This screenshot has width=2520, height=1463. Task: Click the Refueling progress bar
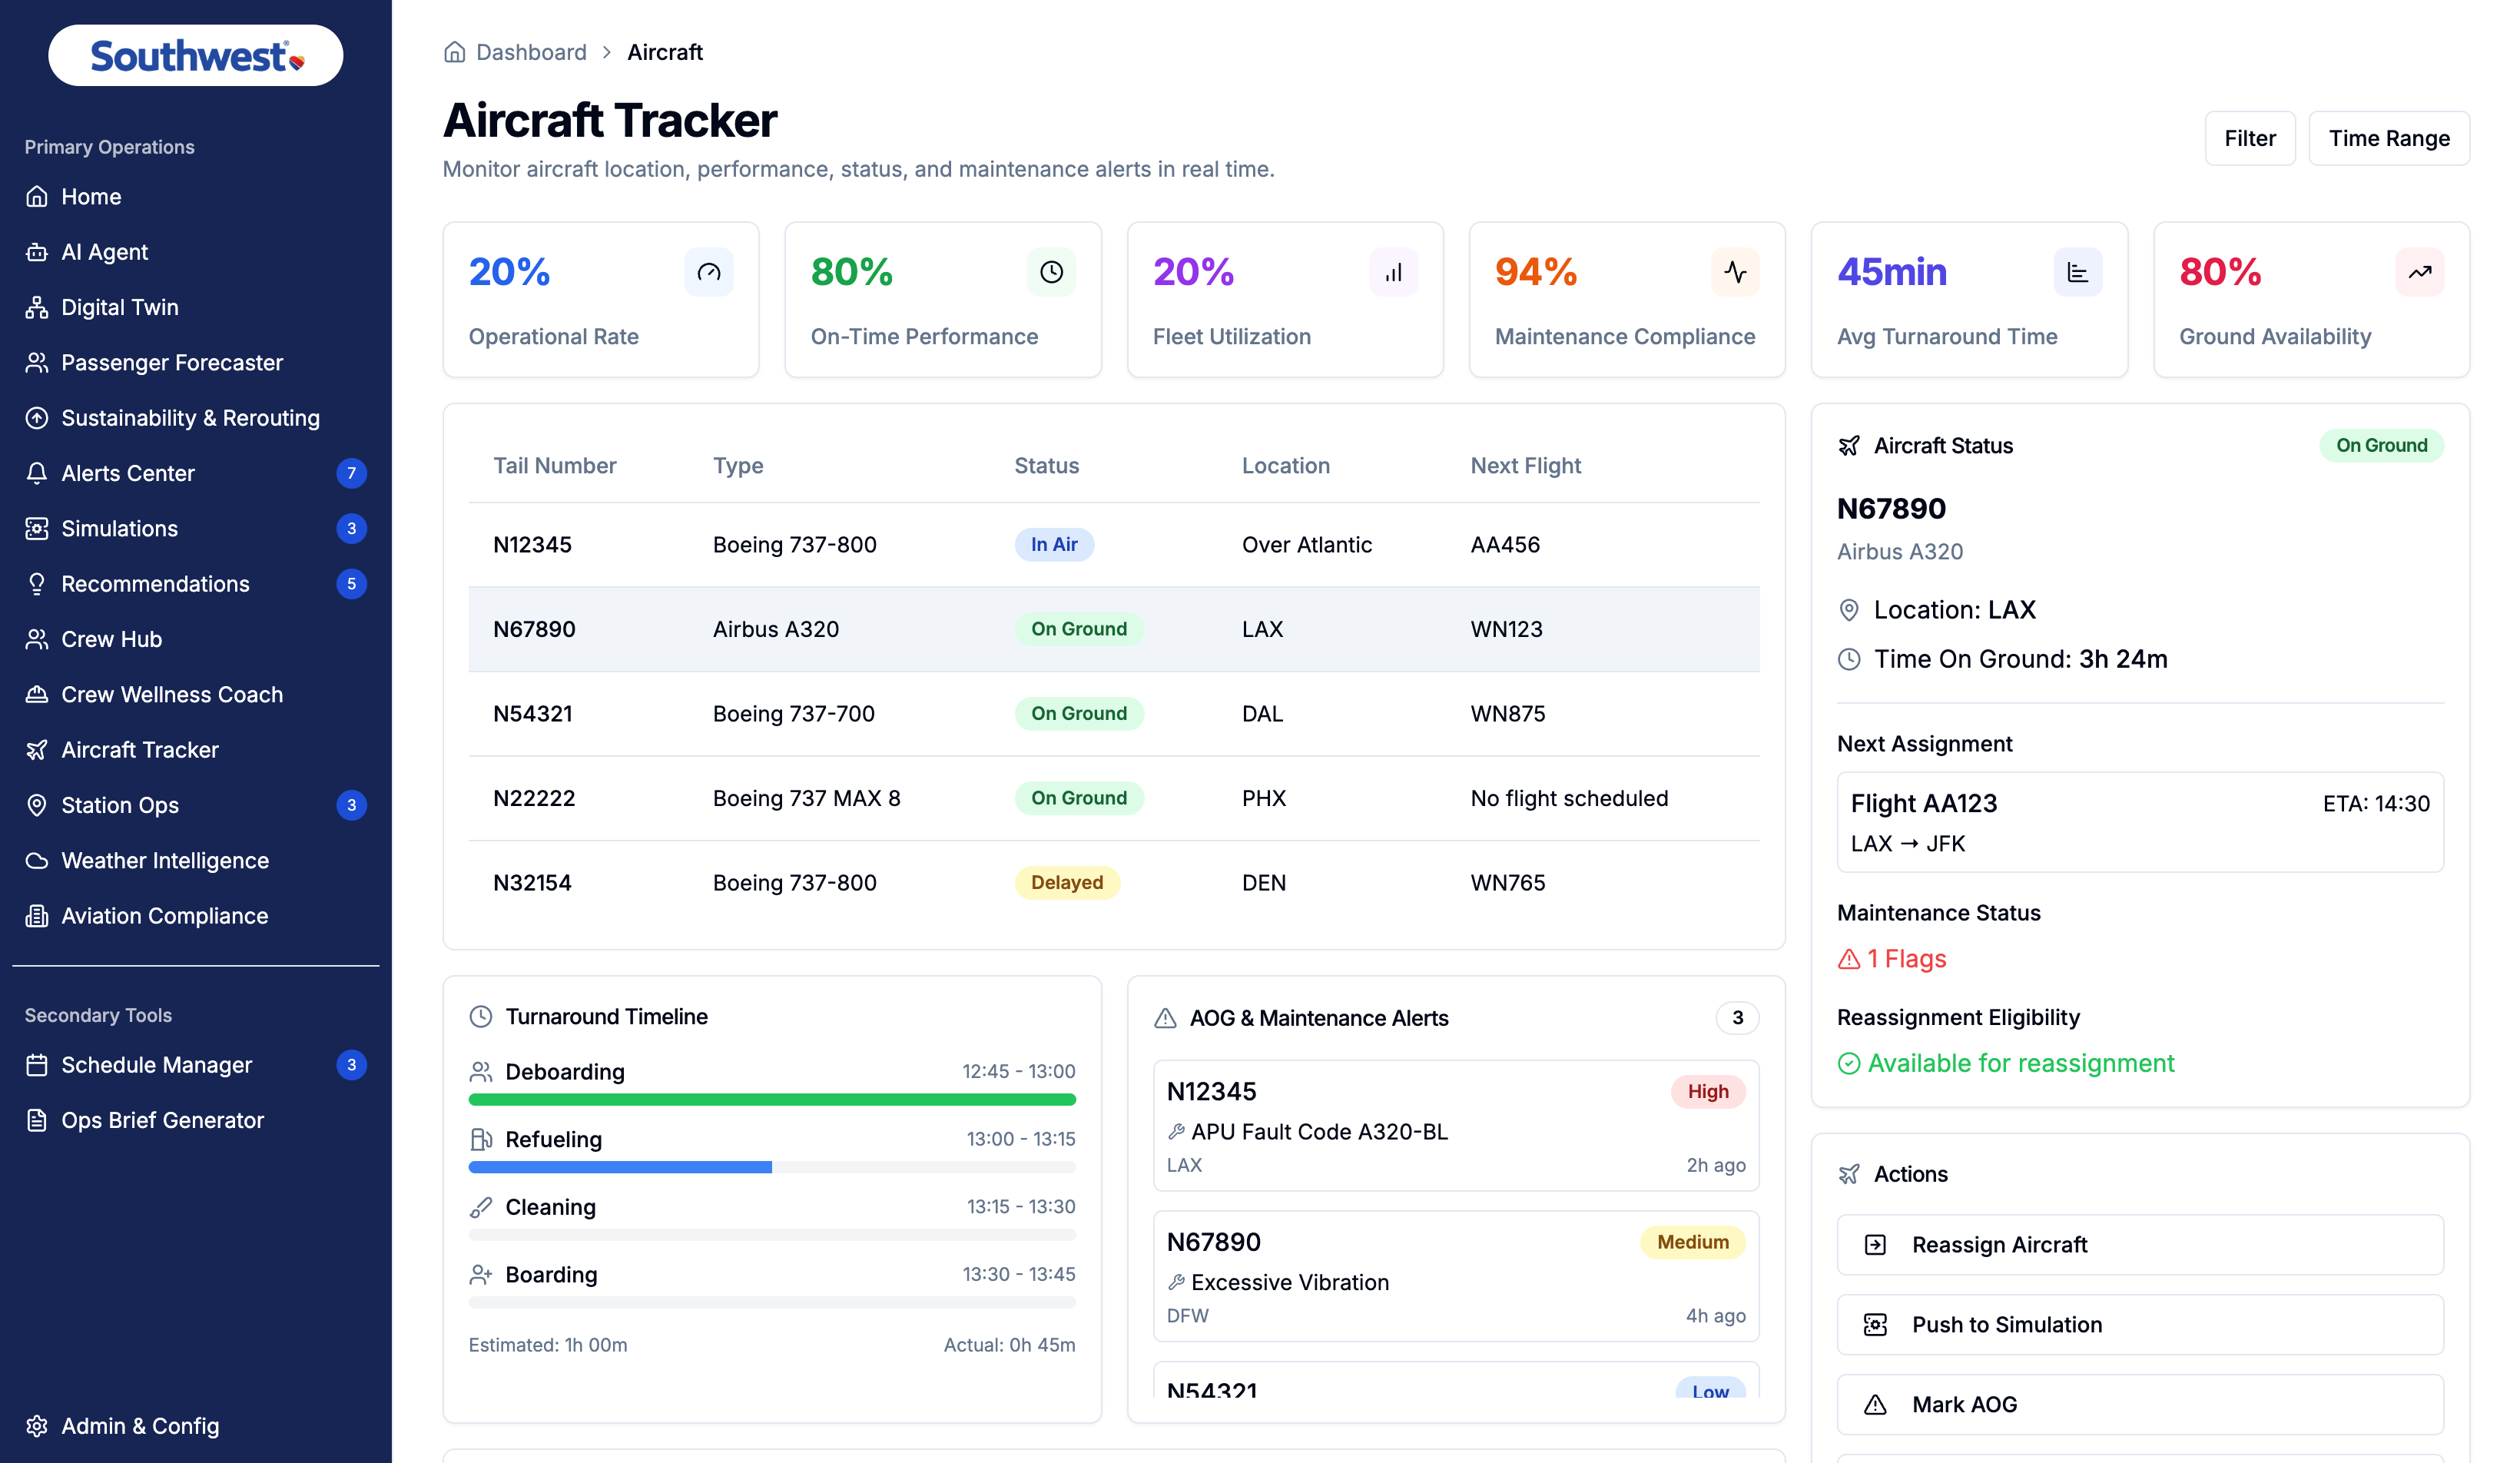coord(772,1168)
